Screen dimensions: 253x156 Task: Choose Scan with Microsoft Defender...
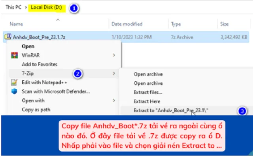(x=56, y=91)
